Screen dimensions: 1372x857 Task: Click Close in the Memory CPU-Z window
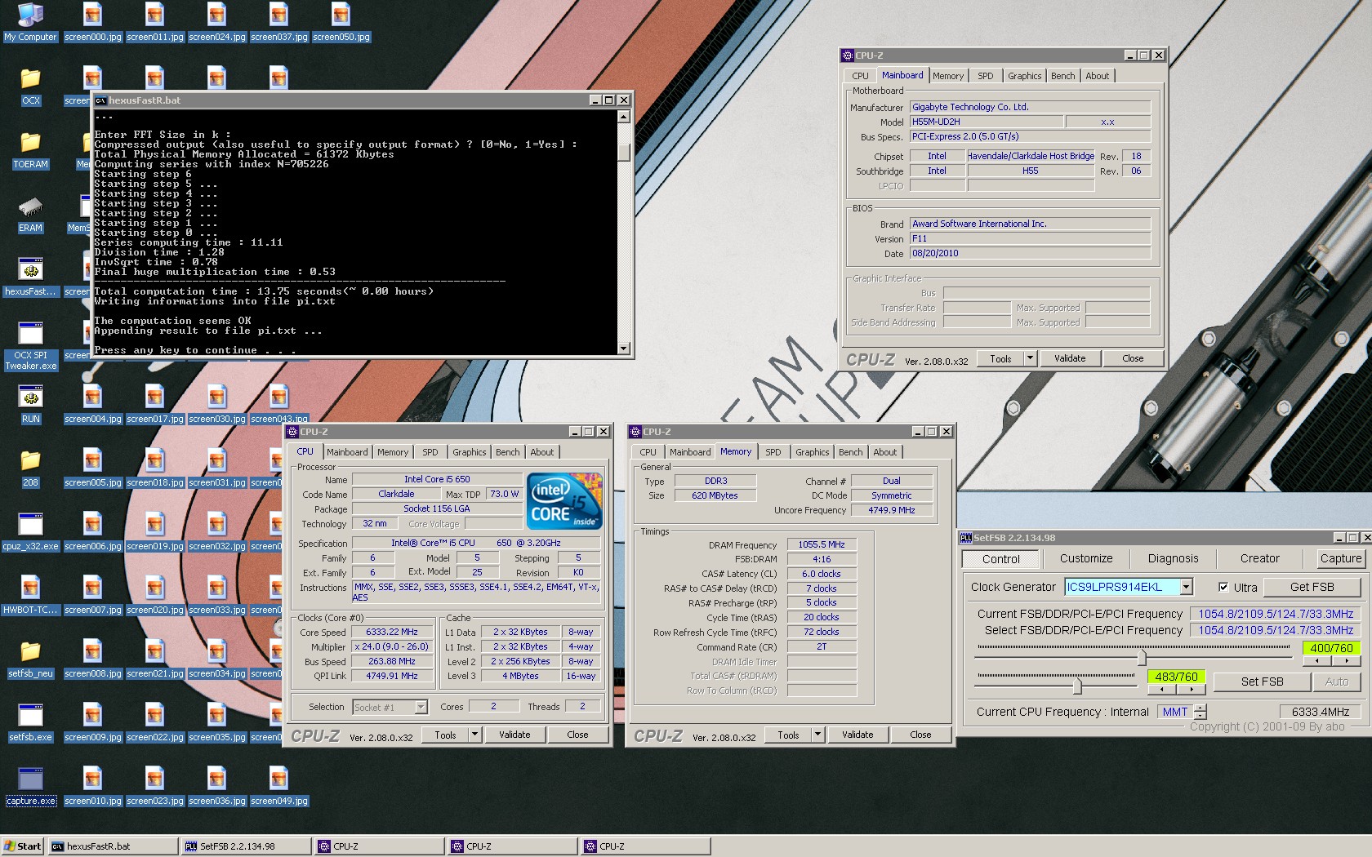[x=920, y=735]
